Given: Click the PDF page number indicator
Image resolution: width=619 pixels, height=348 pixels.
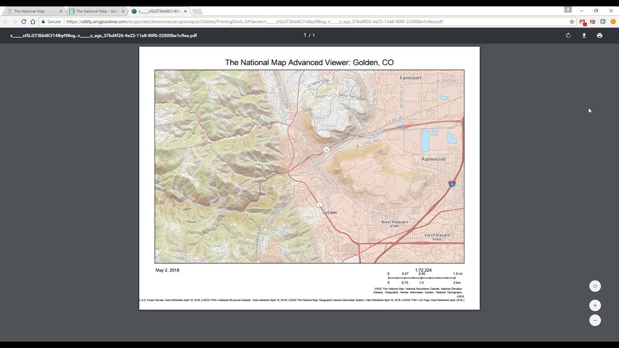Looking at the screenshot, I should click(309, 35).
